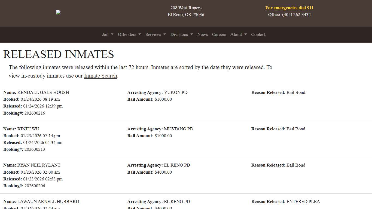Open the Offenders dropdown menu
This screenshot has width=372, height=209.
point(129,35)
